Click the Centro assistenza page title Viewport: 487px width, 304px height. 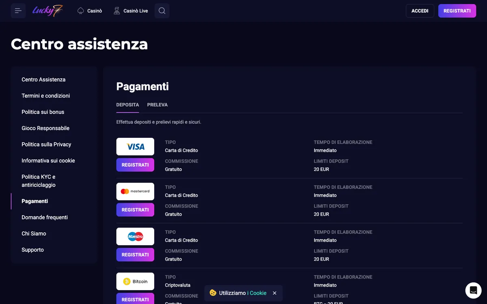[80, 44]
